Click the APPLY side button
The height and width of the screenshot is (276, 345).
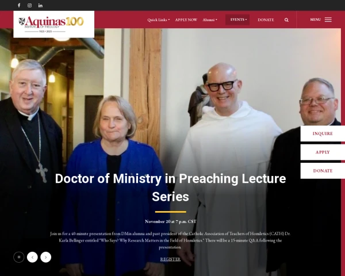click(x=323, y=152)
